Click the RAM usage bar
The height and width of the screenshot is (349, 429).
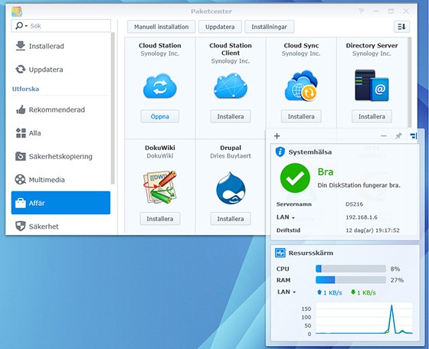[351, 280]
